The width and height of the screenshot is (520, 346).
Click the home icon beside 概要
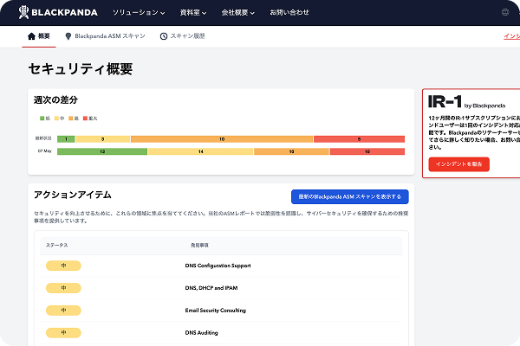pyautogui.click(x=31, y=36)
